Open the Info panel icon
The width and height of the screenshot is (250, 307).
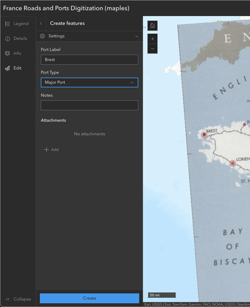coord(7,54)
